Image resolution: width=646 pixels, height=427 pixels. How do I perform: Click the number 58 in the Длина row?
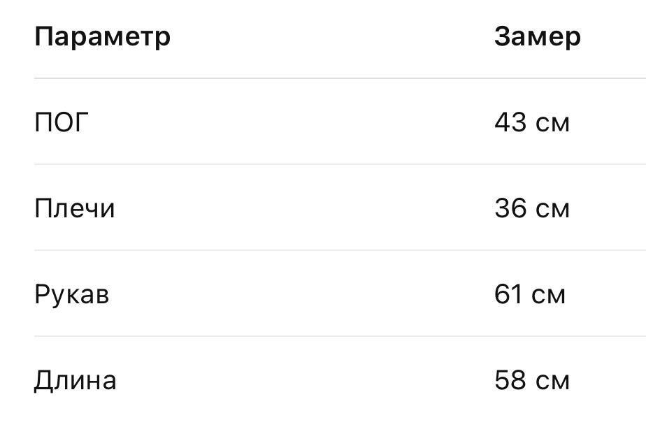point(510,379)
